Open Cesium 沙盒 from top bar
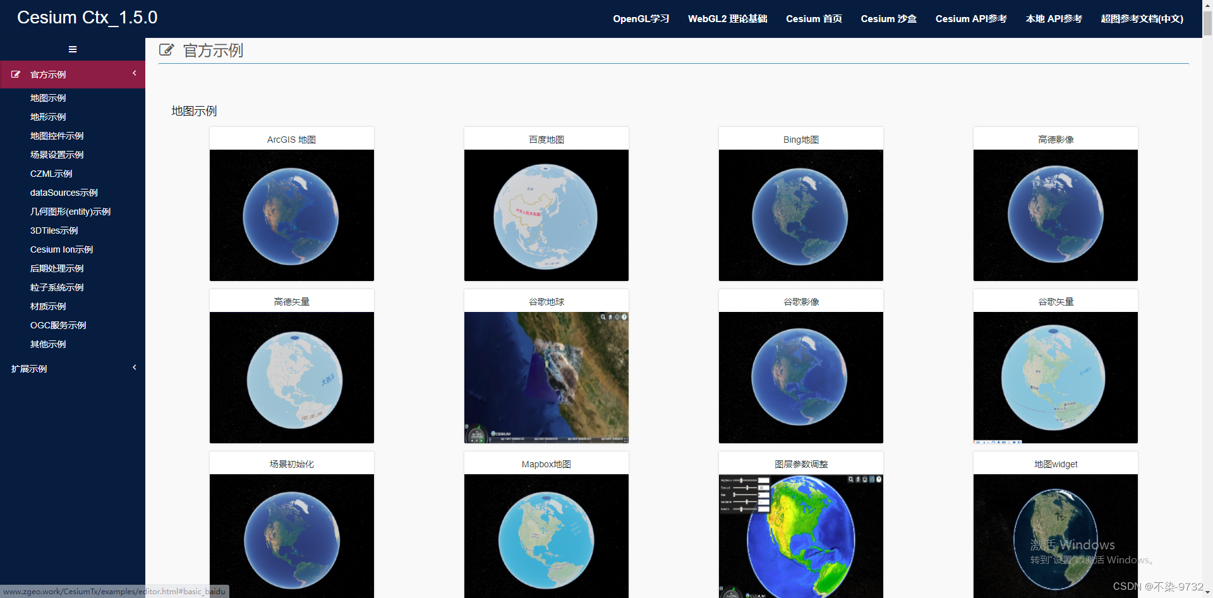 [x=888, y=19]
